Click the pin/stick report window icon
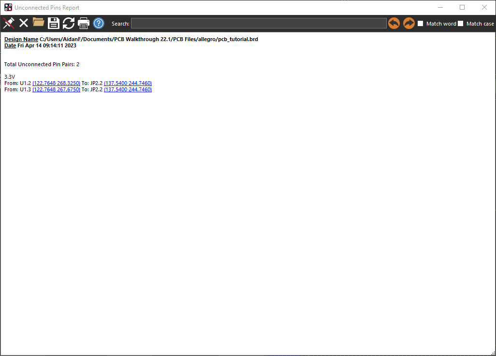Screen dimensions: 496x356 coord(8,23)
